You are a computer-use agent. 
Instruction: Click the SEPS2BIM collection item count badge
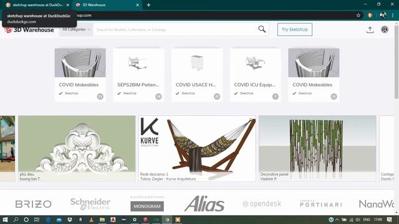tap(158, 96)
